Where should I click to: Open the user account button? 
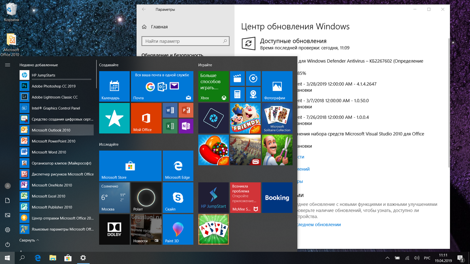8,186
